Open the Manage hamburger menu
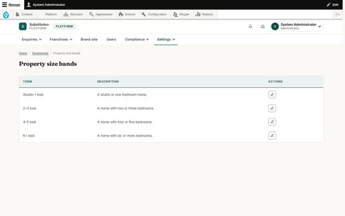 coord(11,4)
